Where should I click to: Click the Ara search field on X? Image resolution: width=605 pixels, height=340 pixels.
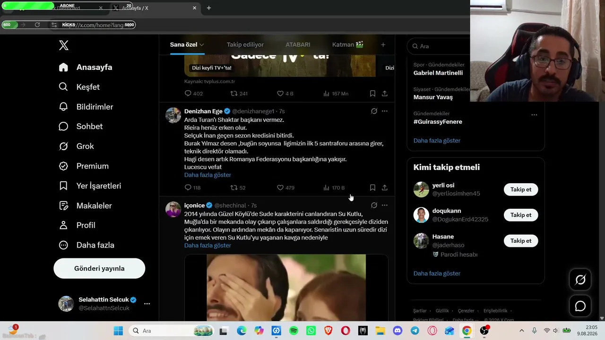click(x=440, y=46)
